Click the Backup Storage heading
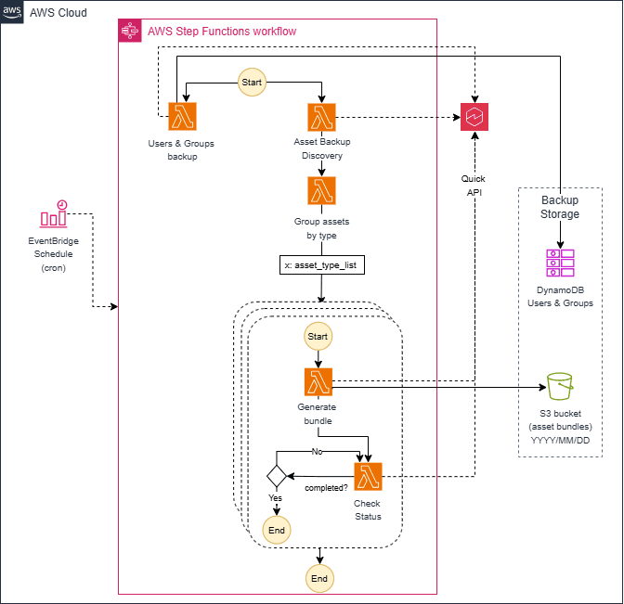Image resolution: width=624 pixels, height=604 pixels. pos(560,207)
